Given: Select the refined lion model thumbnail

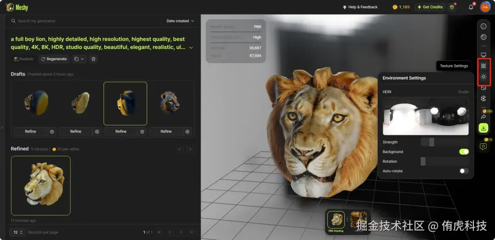Looking at the screenshot, I should [41, 185].
